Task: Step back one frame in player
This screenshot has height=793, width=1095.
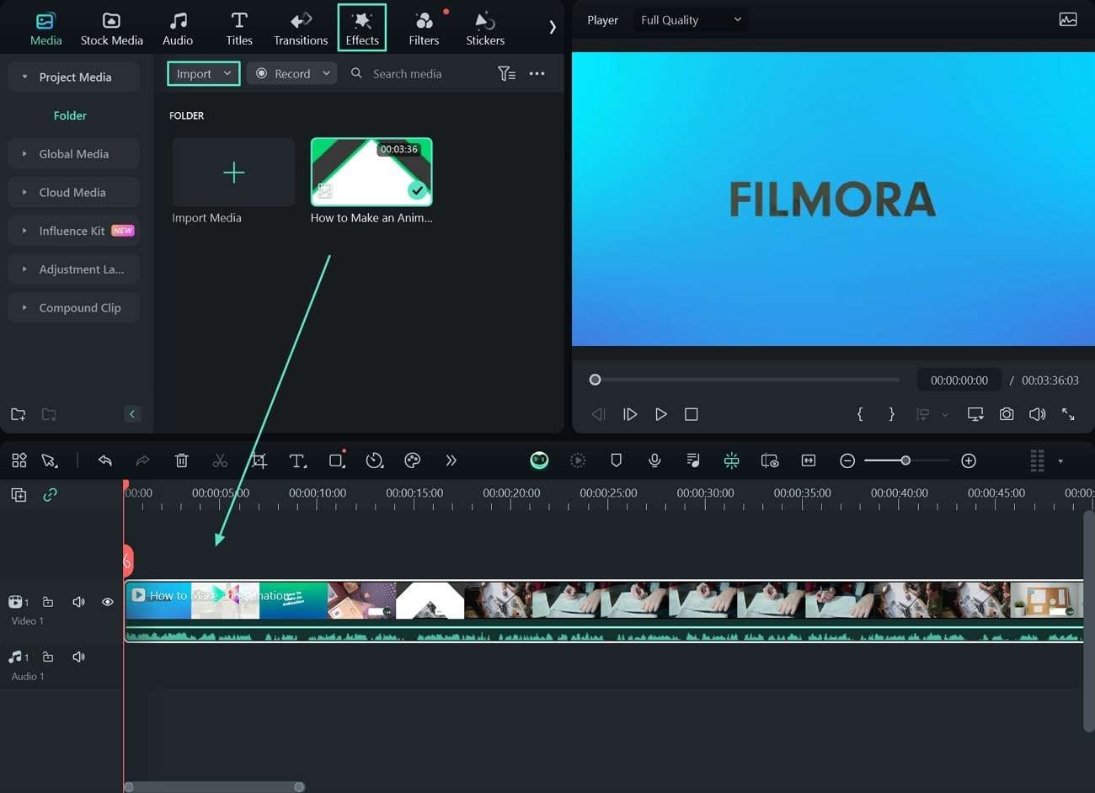Action: [598, 414]
